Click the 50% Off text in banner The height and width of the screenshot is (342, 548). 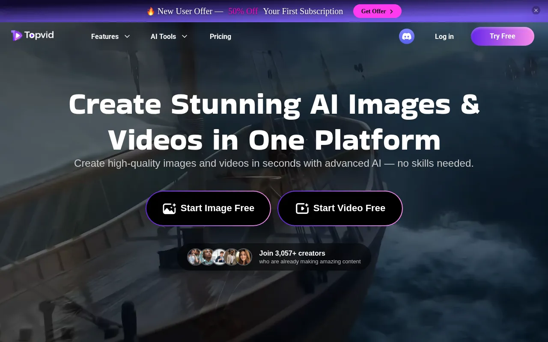(x=243, y=11)
